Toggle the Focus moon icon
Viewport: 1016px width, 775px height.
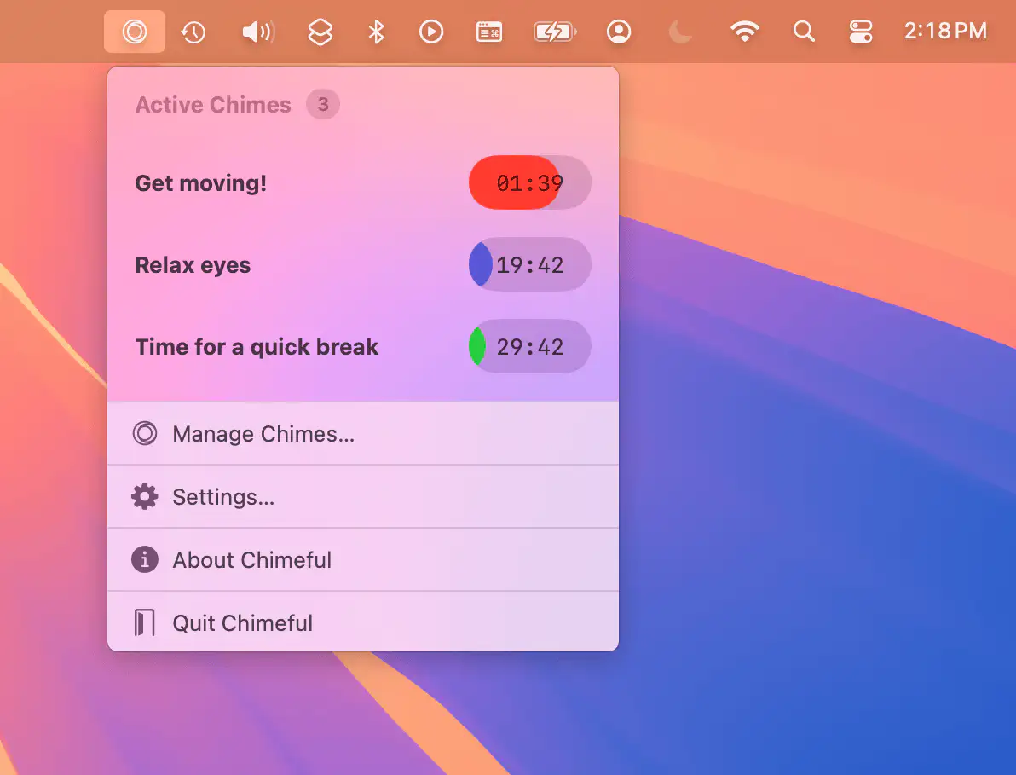click(x=679, y=32)
